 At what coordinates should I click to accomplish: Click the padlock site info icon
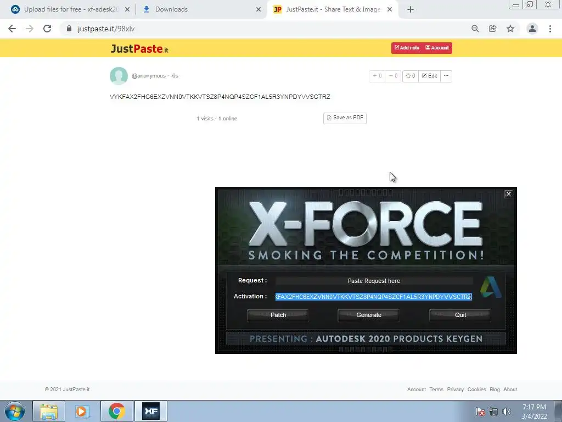coord(69,29)
